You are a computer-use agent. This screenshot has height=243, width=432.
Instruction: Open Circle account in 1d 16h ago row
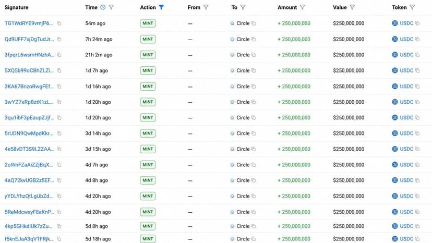pyautogui.click(x=243, y=86)
